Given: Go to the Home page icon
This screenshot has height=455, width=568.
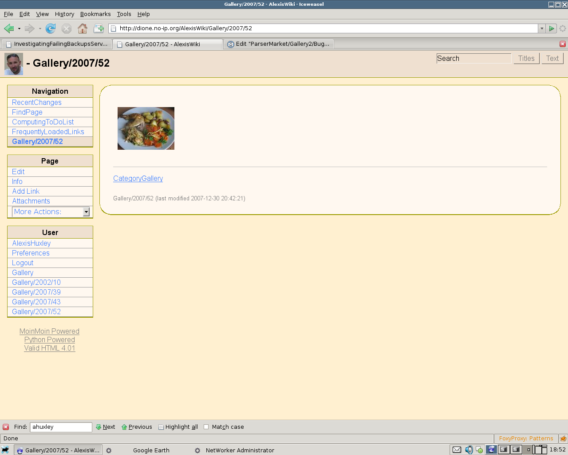Looking at the screenshot, I should click(x=83, y=28).
